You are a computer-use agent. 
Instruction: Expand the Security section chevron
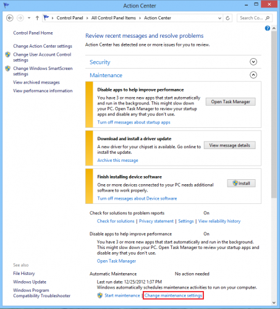click(x=253, y=62)
